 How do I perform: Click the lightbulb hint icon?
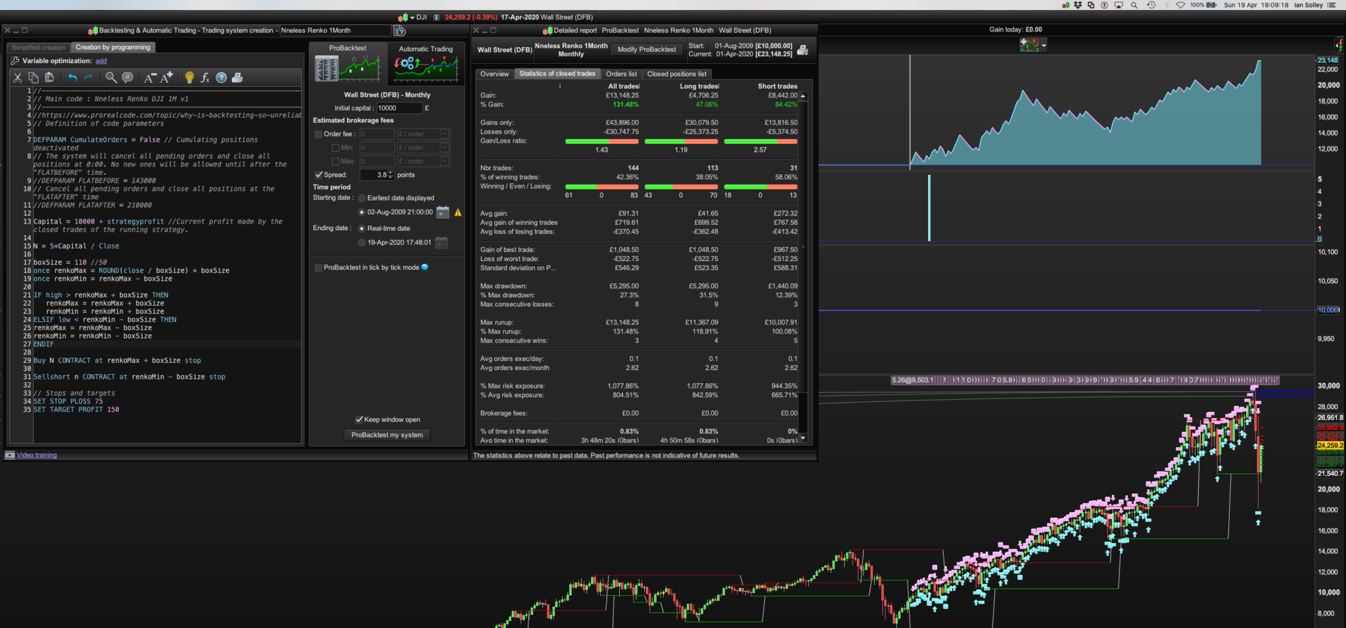pyautogui.click(x=189, y=78)
